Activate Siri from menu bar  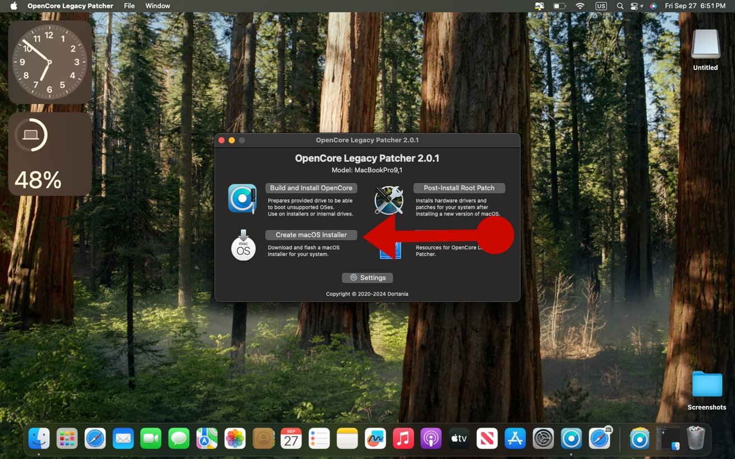pos(653,6)
